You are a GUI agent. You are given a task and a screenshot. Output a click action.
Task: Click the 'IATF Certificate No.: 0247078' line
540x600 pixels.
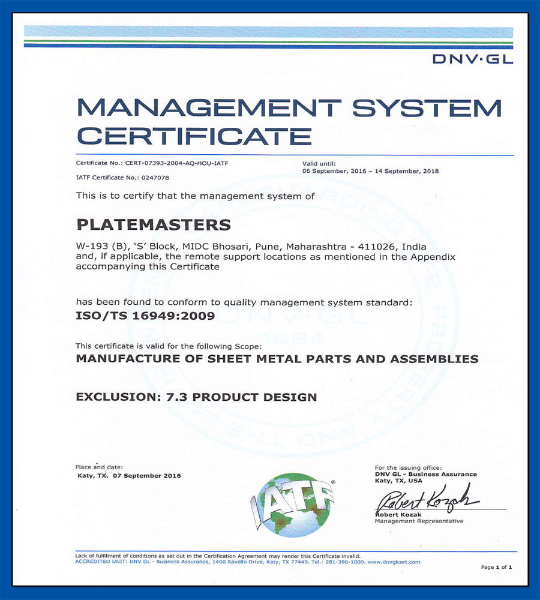tap(122, 178)
